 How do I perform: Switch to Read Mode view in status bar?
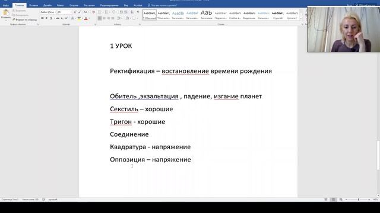click(326, 199)
